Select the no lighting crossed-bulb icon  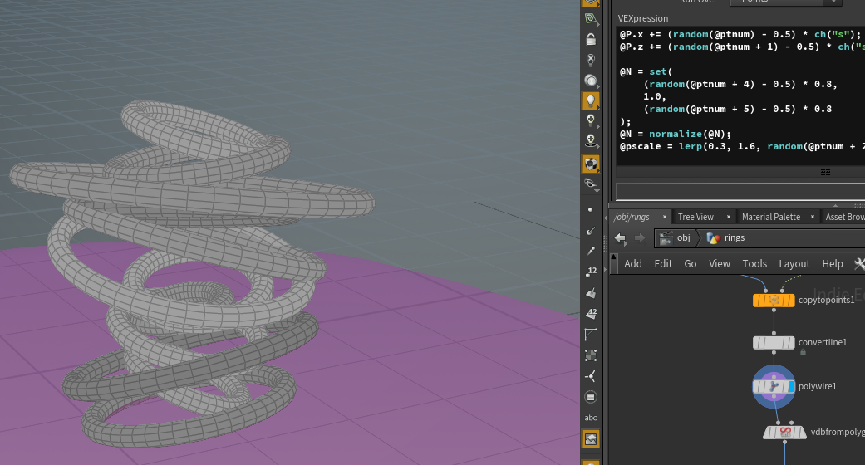click(590, 60)
